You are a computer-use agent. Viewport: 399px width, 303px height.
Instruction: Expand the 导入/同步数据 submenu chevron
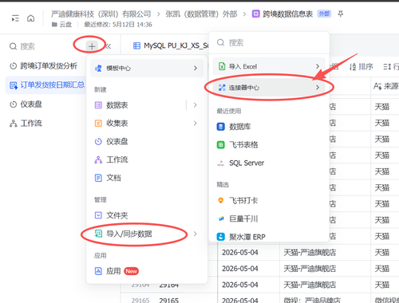[x=196, y=234]
